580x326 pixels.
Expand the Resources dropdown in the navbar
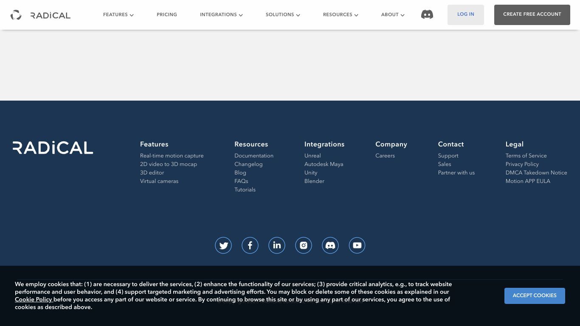(341, 15)
